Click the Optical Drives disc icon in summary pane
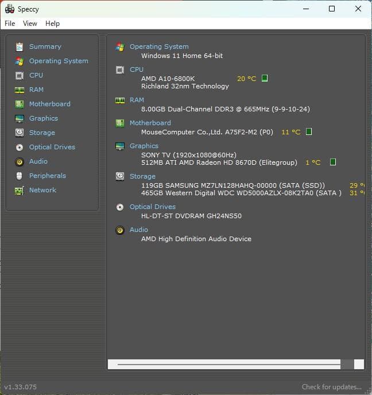372x395 pixels. [x=120, y=207]
